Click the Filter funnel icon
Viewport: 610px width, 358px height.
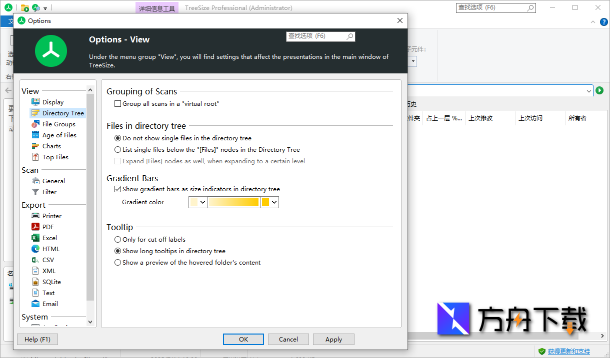35,192
